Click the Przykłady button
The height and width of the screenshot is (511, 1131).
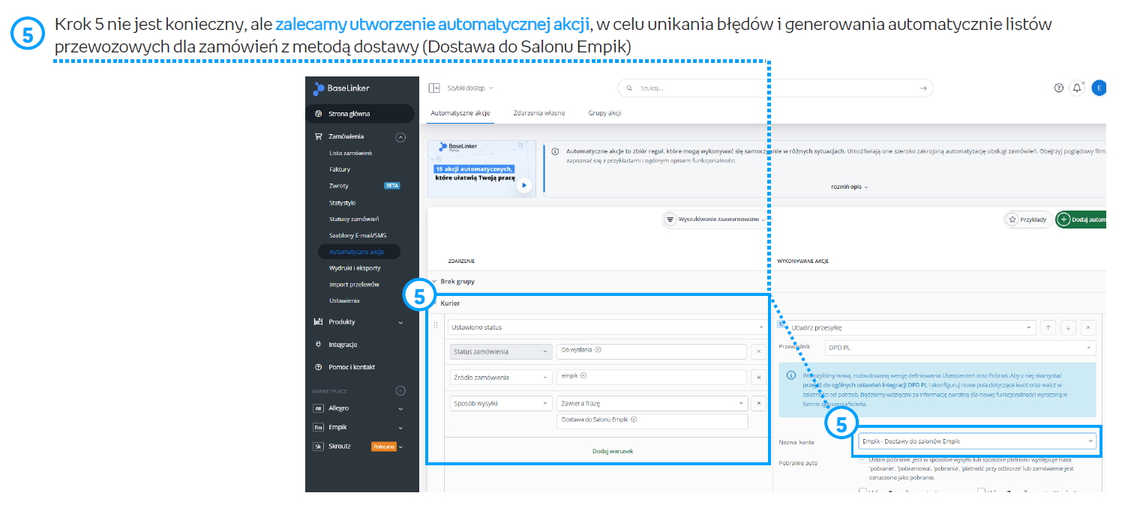click(x=1027, y=220)
